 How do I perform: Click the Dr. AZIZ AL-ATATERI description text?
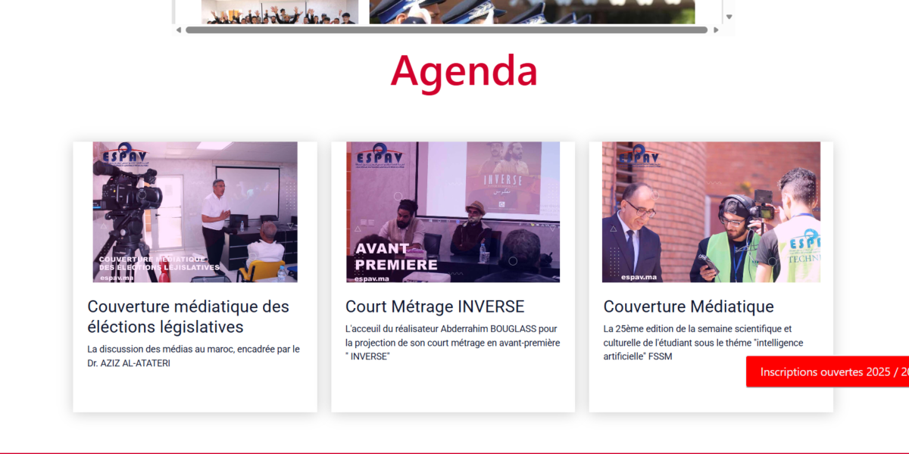click(x=193, y=356)
